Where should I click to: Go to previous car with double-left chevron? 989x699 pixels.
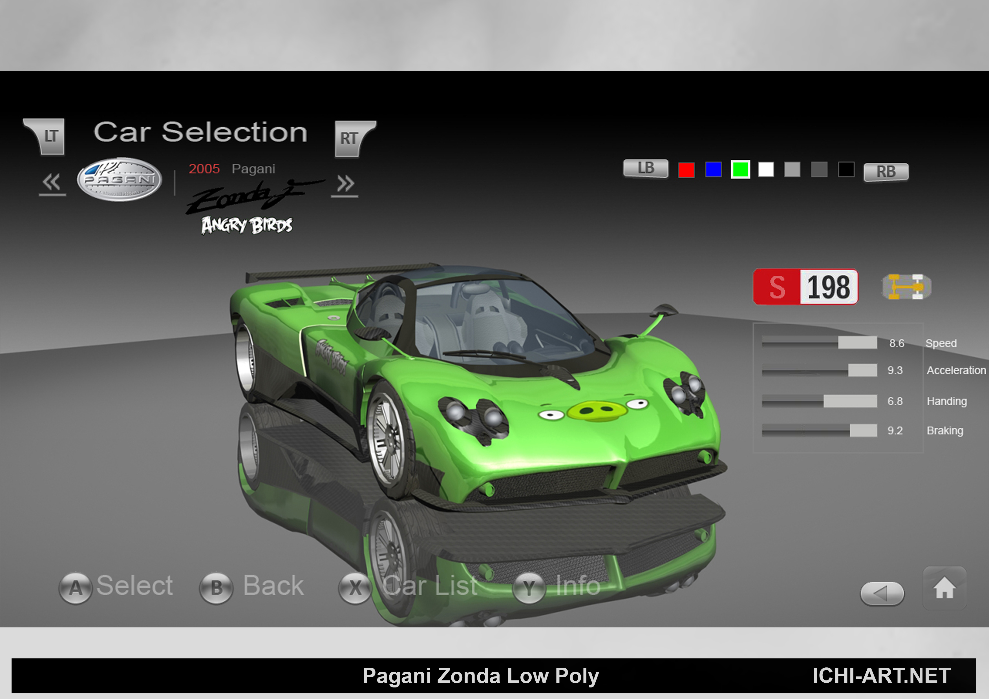point(52,183)
